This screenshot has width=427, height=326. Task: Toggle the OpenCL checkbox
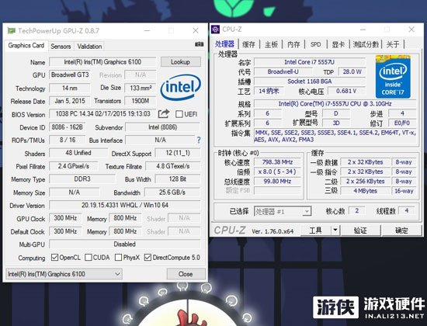pos(54,258)
